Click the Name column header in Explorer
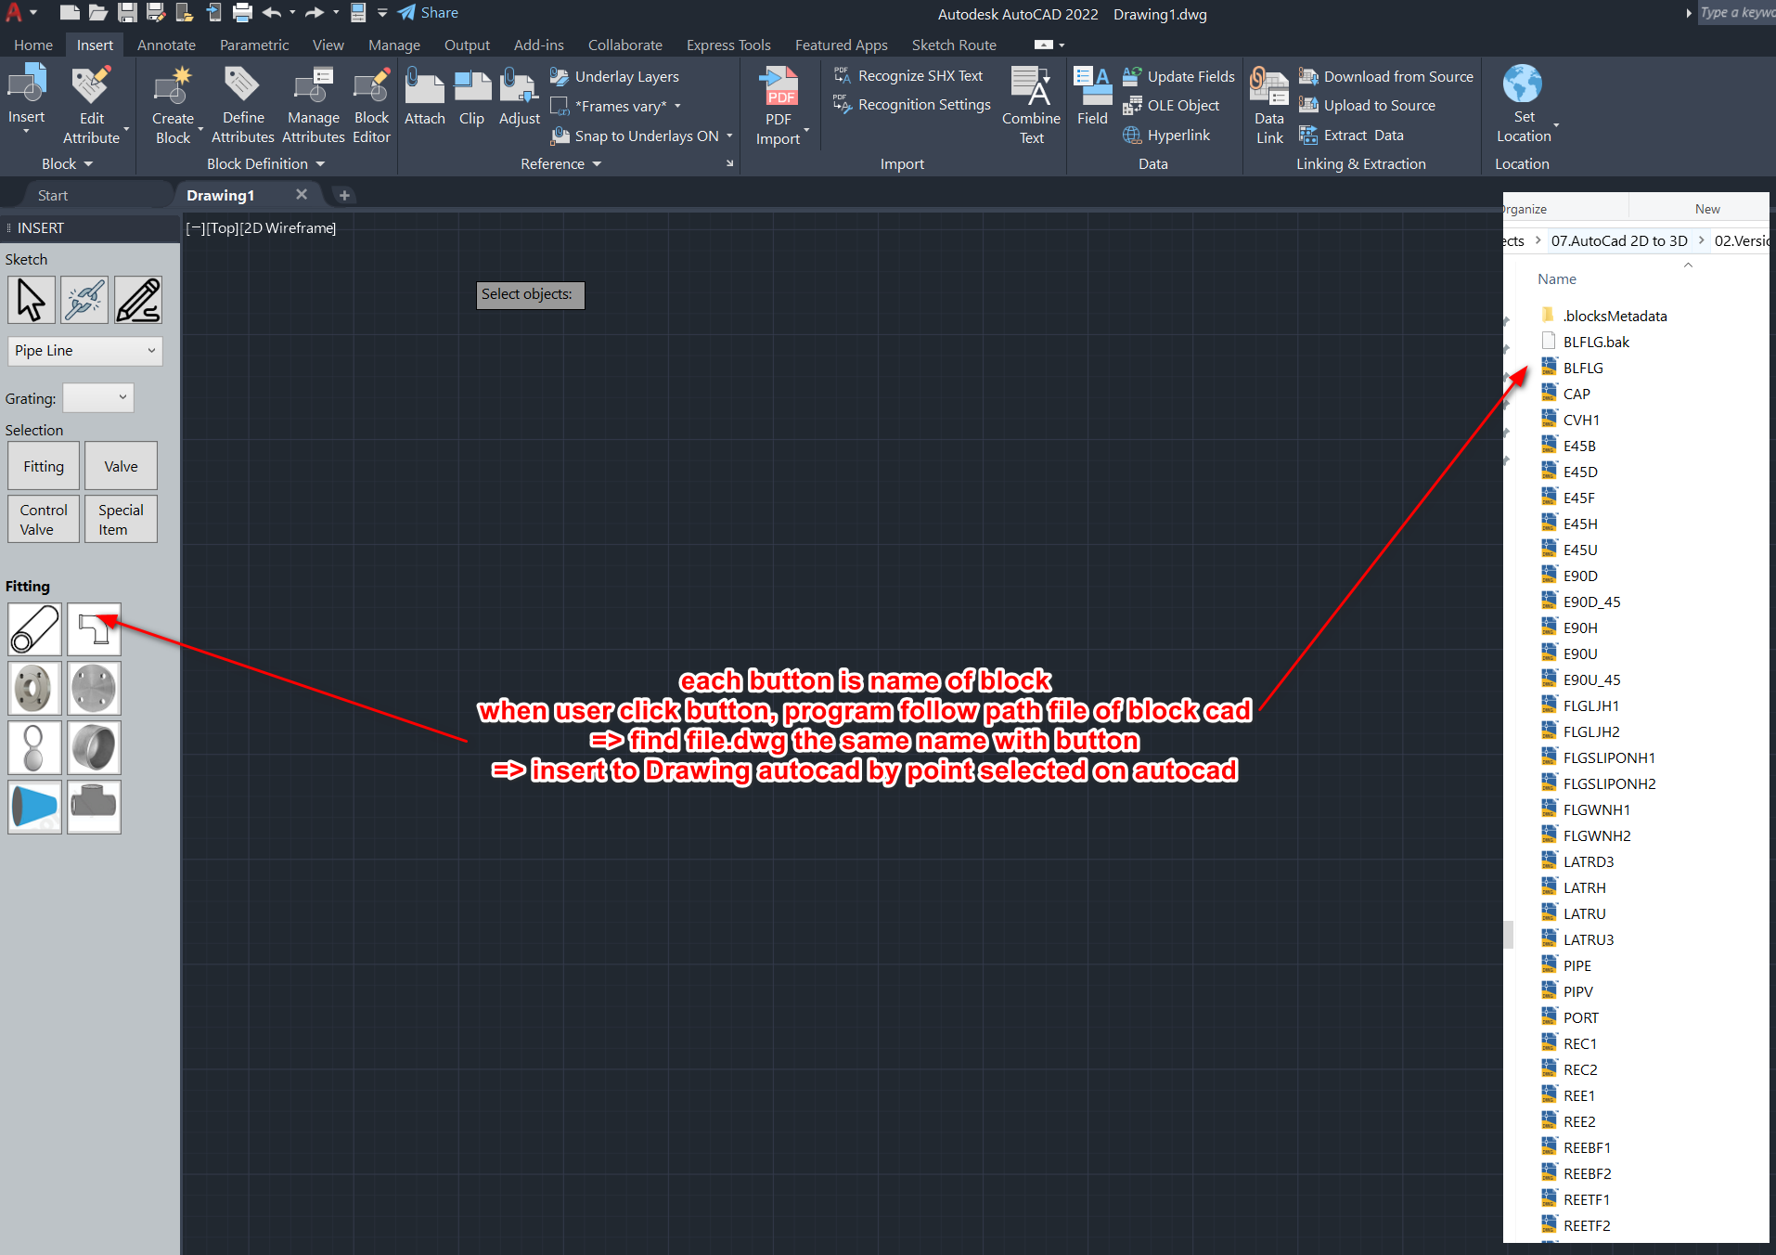The image size is (1776, 1255). [1556, 278]
